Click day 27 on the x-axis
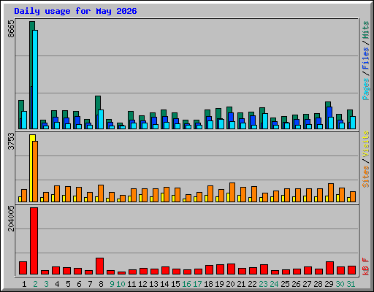 (307, 284)
